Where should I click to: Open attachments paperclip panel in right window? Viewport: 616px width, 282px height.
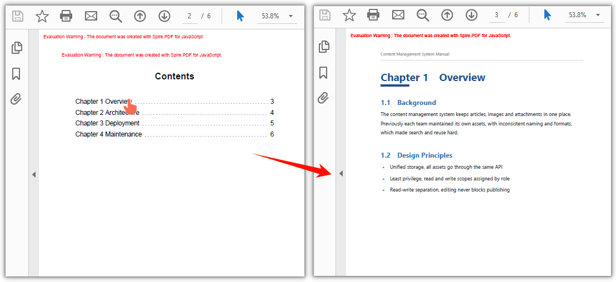323,98
